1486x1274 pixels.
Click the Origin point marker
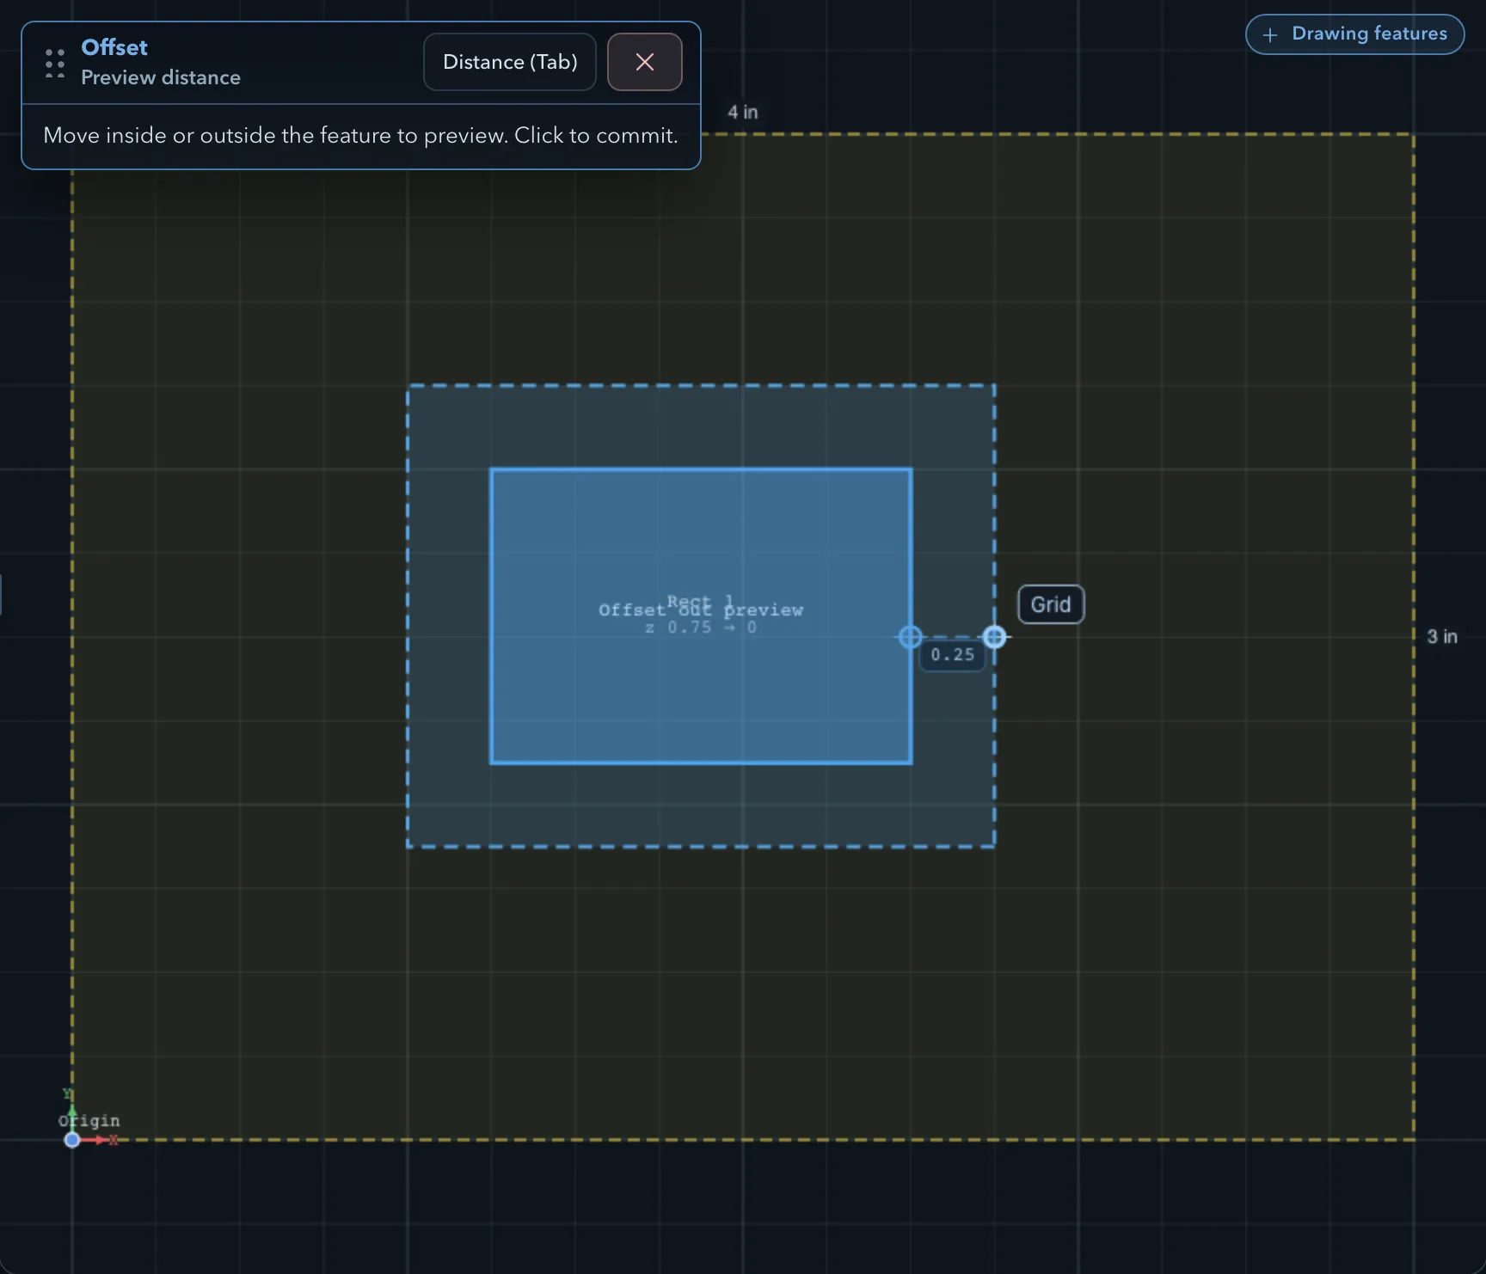coord(72,1140)
